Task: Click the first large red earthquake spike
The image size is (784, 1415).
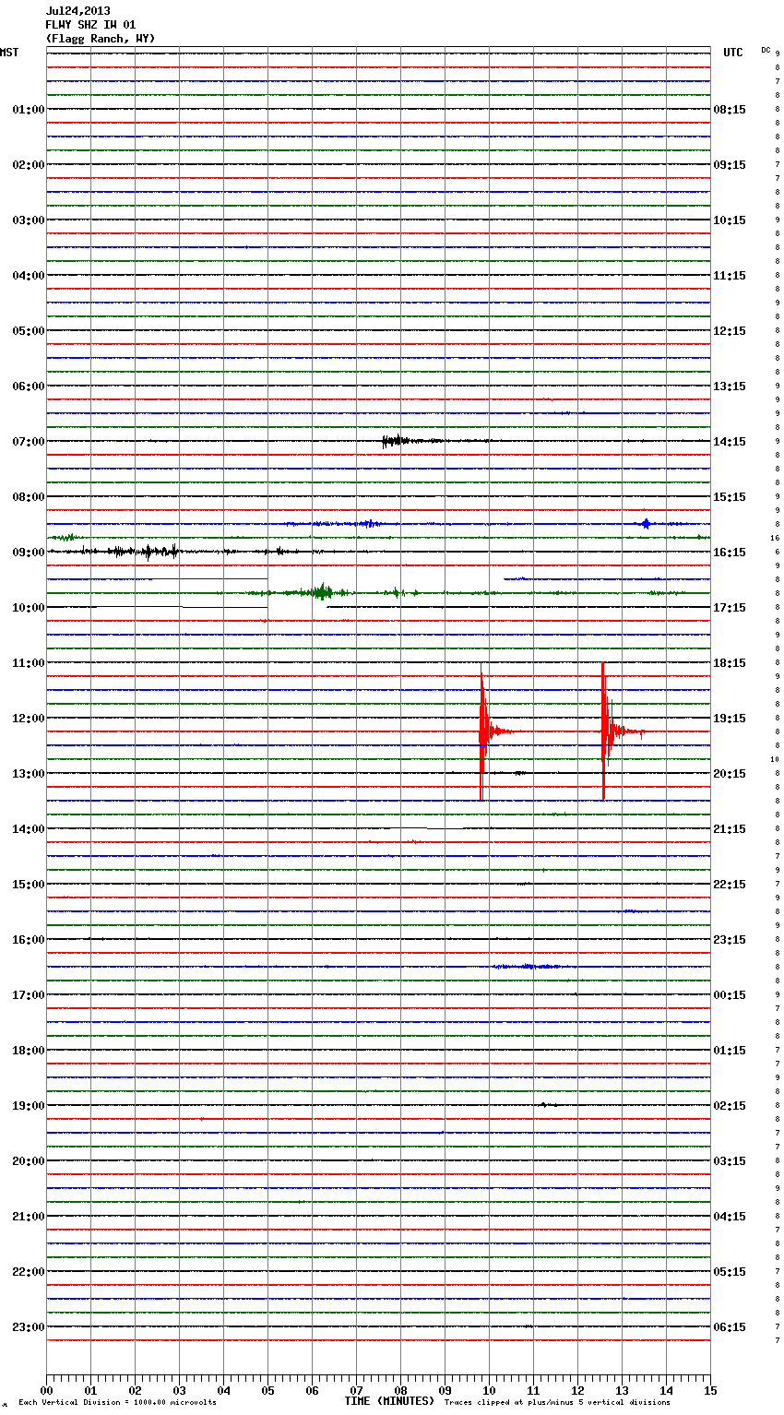Action: (481, 731)
